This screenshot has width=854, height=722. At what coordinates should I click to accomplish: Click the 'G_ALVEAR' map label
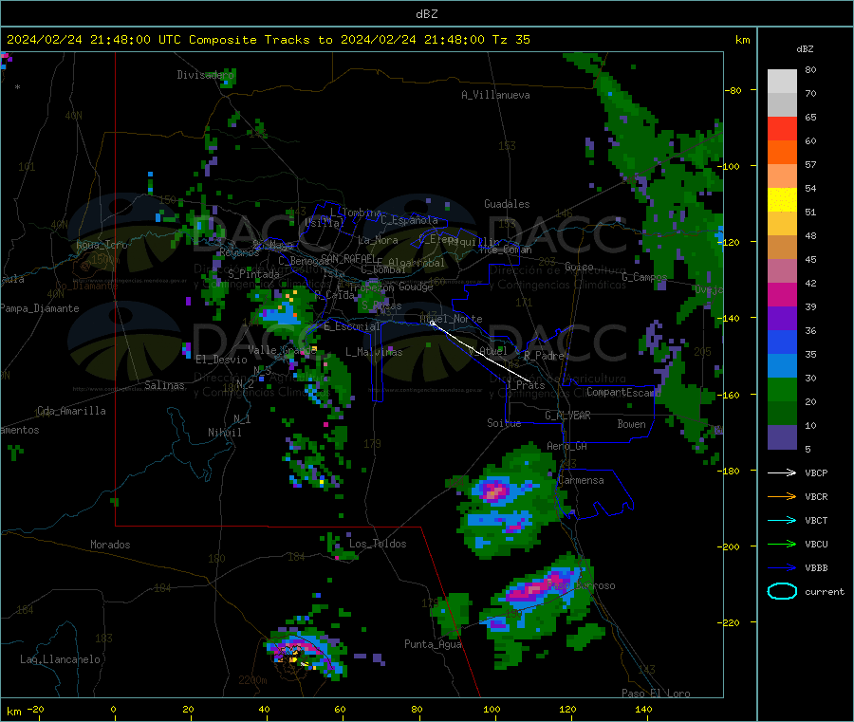tap(567, 416)
